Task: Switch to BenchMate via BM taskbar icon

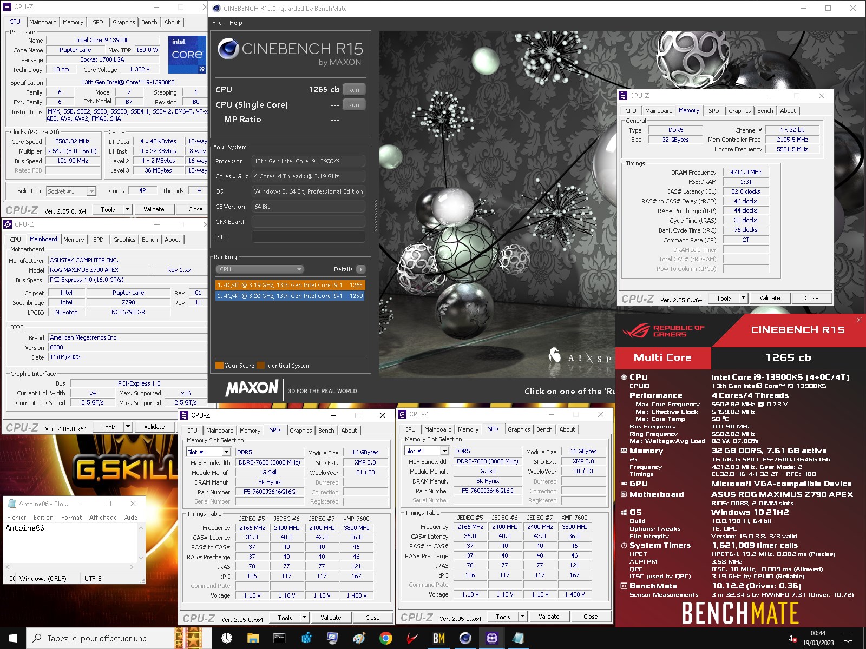Action: pyautogui.click(x=438, y=638)
